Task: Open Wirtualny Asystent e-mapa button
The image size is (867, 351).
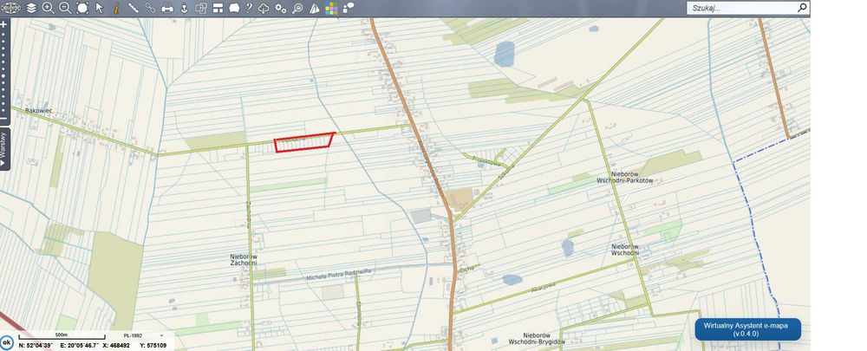Action: [747, 329]
